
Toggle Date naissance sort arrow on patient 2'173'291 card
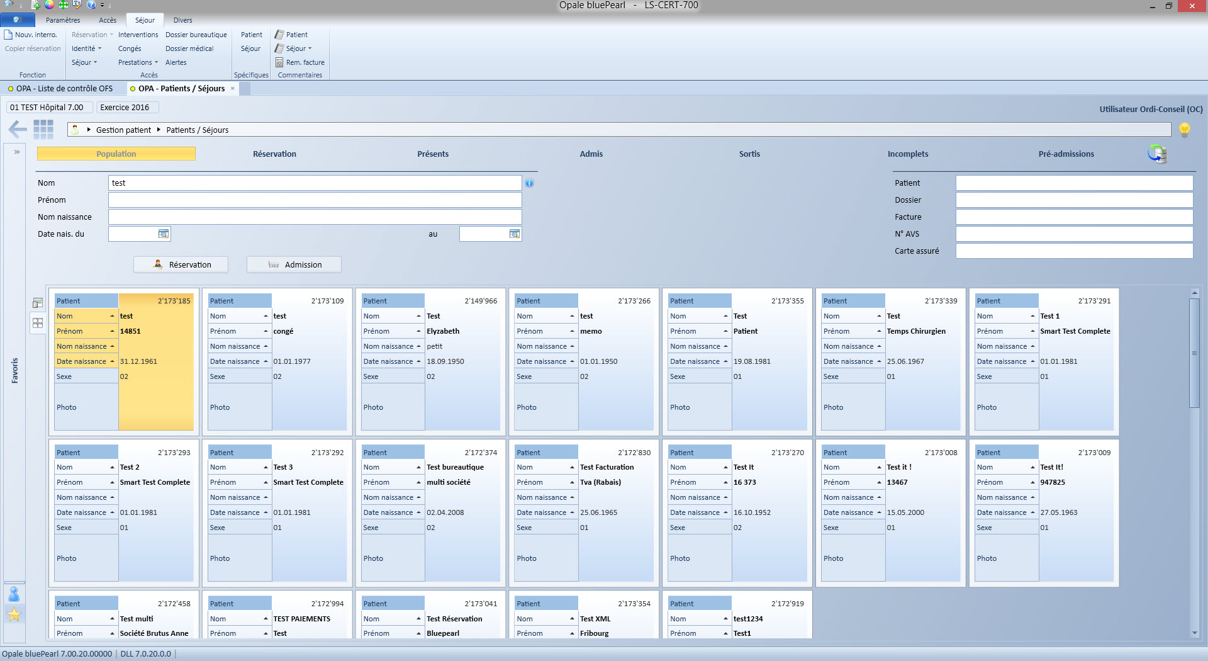pos(1032,361)
